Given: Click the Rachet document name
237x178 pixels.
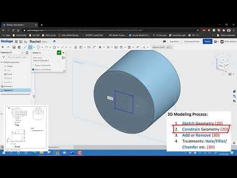Looking at the screenshot, I should coord(35,42).
